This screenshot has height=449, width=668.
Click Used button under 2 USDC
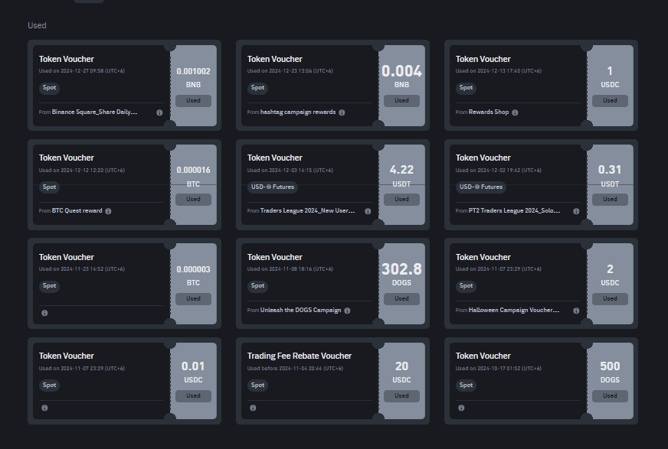pyautogui.click(x=610, y=299)
